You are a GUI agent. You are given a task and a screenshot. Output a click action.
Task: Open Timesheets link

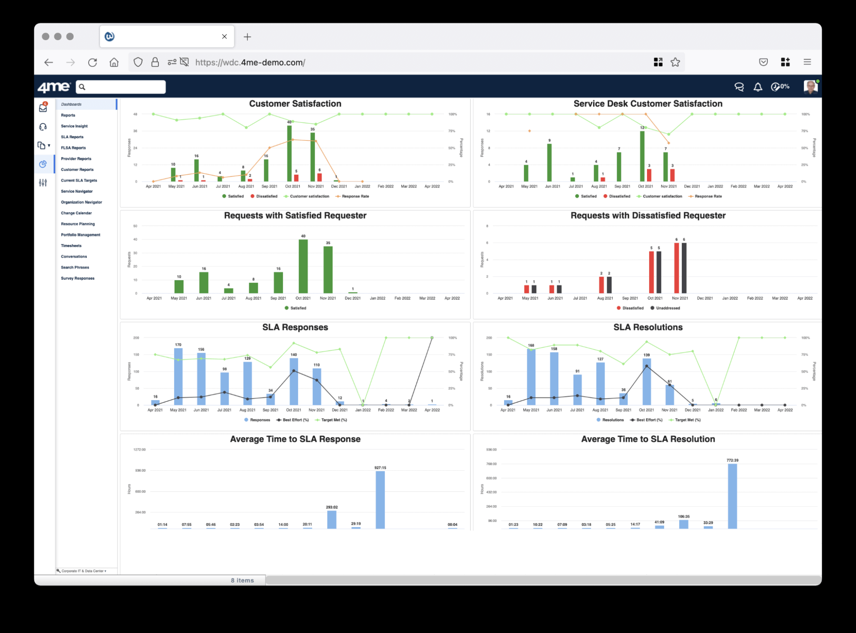tap(71, 246)
